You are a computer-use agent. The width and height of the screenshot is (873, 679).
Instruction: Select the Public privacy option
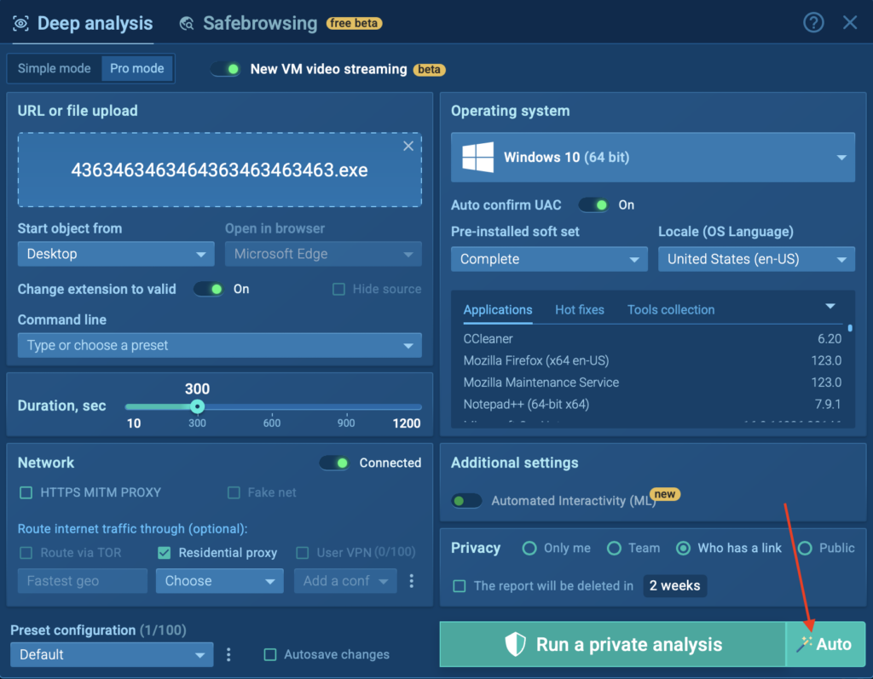pyautogui.click(x=805, y=548)
